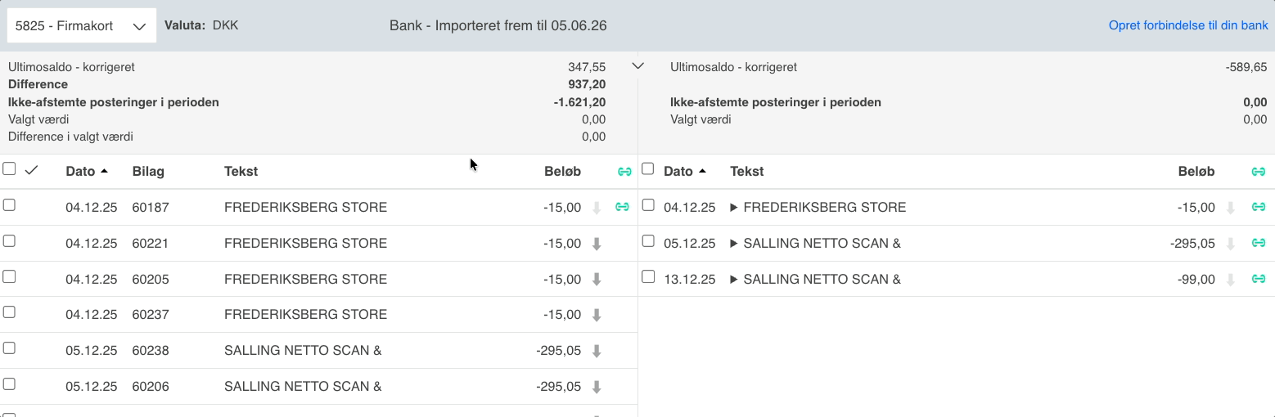Click the link icon in bank table header

click(1259, 172)
